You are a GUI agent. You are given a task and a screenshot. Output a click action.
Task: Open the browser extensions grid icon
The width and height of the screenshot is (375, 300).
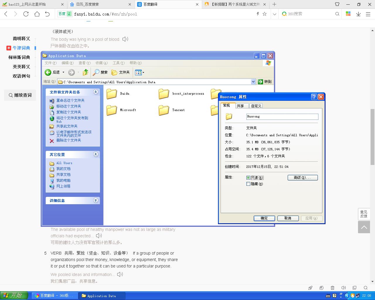[x=348, y=14]
